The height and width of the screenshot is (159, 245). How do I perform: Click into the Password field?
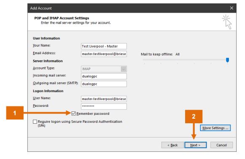pos(104,106)
